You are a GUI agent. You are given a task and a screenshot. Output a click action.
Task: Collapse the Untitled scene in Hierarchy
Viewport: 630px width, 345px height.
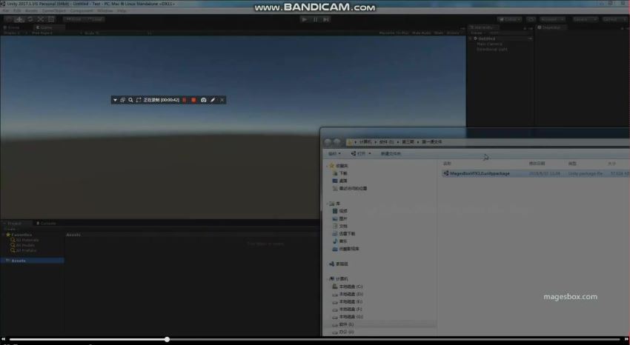471,38
